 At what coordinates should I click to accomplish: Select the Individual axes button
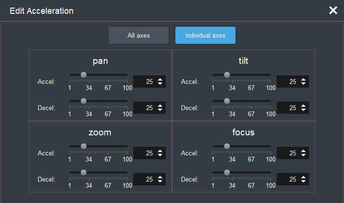pos(205,35)
